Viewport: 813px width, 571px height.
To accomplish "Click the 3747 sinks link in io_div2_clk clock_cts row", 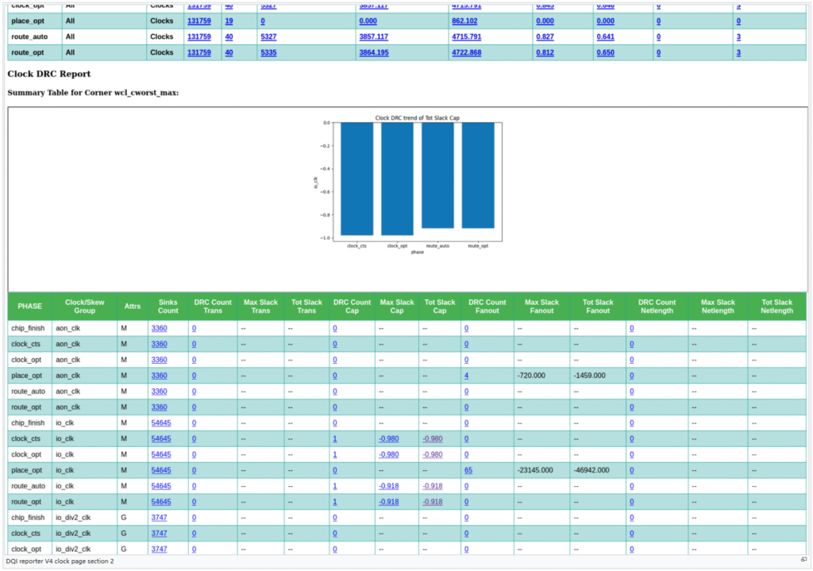I will pos(159,534).
